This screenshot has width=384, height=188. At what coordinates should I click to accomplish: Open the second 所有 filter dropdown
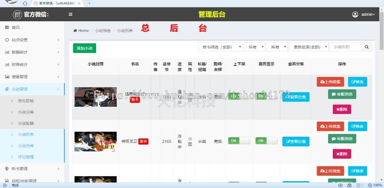(277, 47)
